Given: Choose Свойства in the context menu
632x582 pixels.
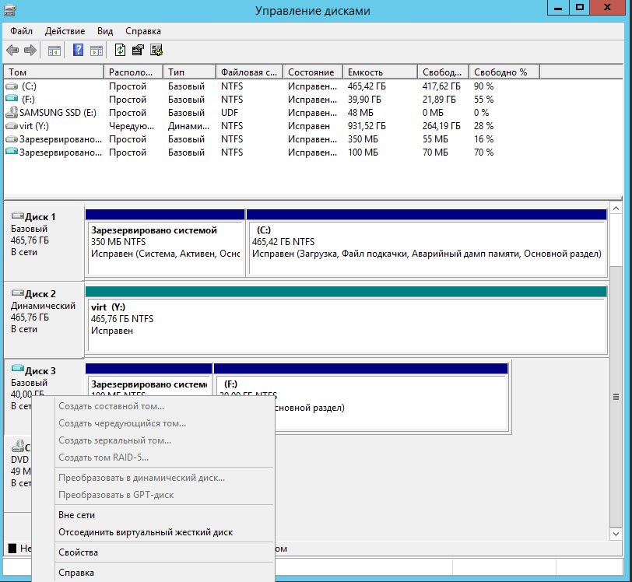Looking at the screenshot, I should click(x=78, y=552).
